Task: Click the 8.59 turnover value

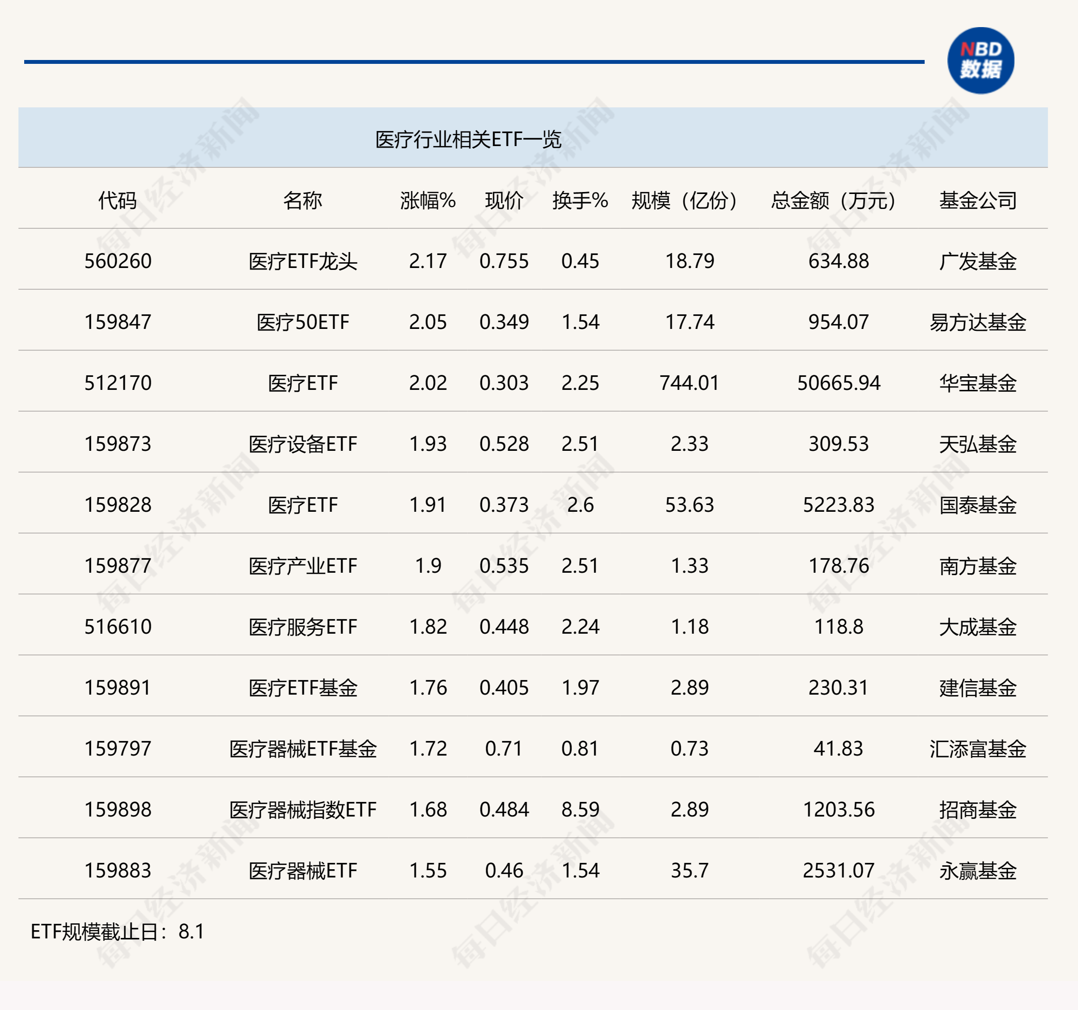Action: [580, 810]
